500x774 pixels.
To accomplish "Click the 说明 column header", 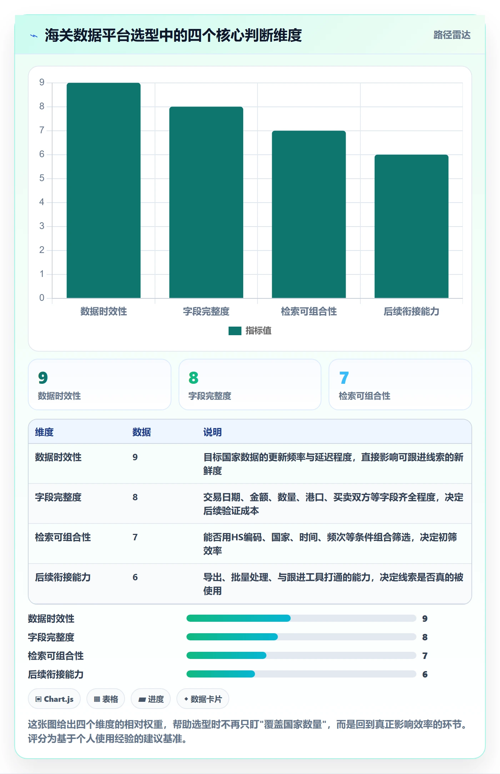I will click(x=212, y=432).
